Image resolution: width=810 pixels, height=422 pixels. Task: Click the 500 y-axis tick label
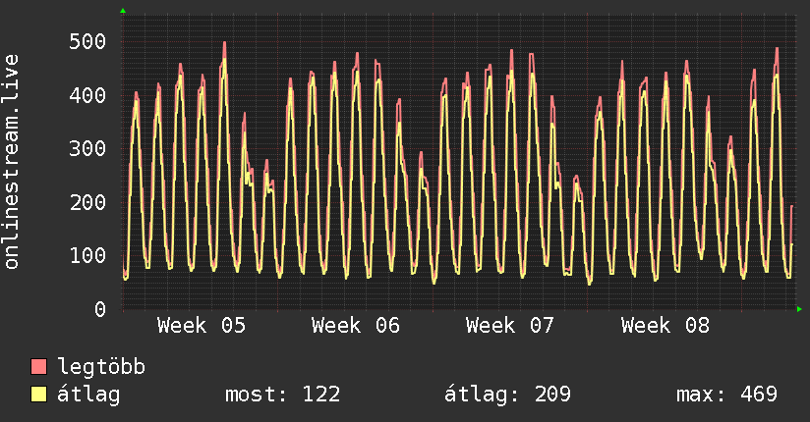(x=87, y=42)
